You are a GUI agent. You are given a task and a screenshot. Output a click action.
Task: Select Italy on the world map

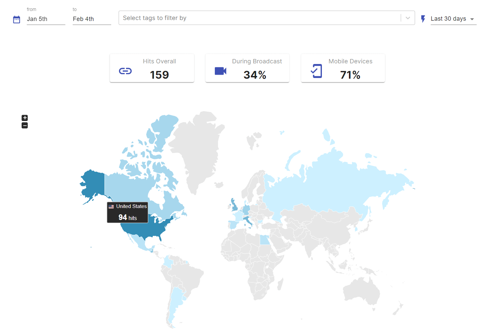pyautogui.click(x=247, y=220)
